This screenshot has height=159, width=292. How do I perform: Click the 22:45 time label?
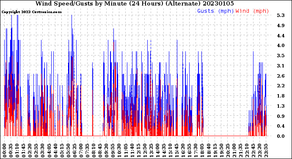click(253, 151)
